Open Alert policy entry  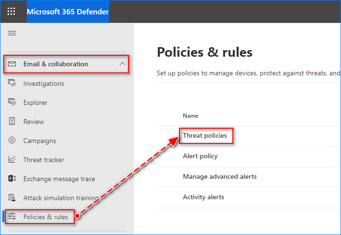pos(201,156)
